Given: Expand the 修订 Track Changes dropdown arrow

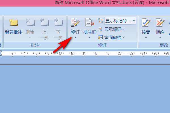Looking at the screenshot, I should point(75,38).
